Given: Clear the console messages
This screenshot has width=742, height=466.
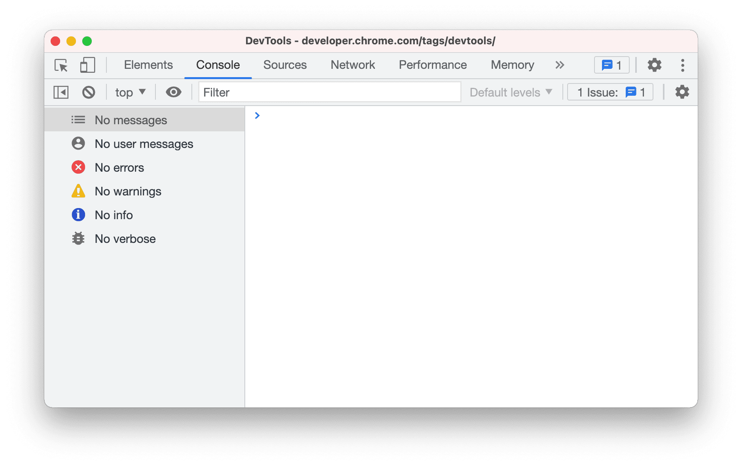Looking at the screenshot, I should pyautogui.click(x=89, y=92).
